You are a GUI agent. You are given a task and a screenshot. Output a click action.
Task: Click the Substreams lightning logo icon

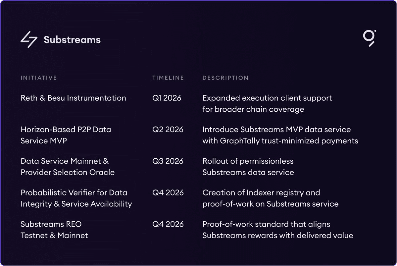[29, 39]
